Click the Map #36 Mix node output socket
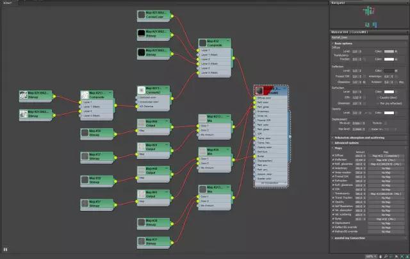This screenshot has width=410, height=259. [x=233, y=160]
